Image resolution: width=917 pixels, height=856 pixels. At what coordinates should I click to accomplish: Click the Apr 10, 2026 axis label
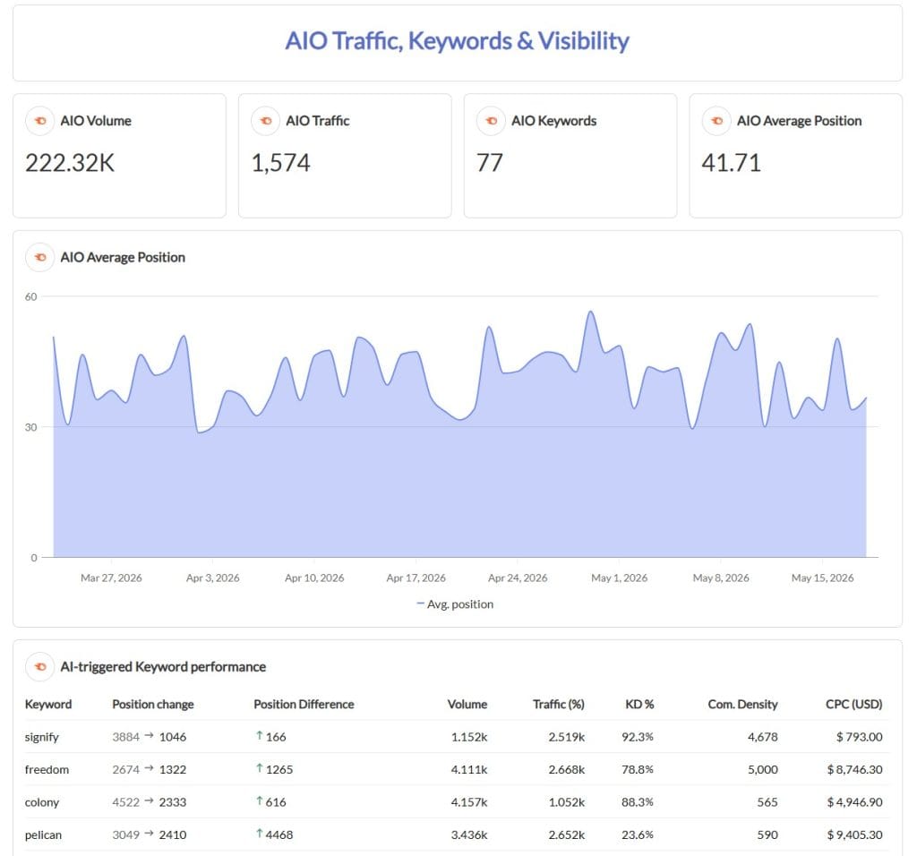(x=314, y=578)
